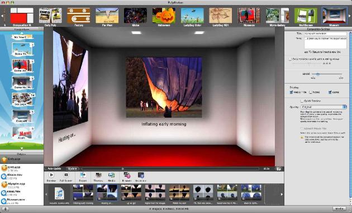Click the Browser toolbar icon

(x=127, y=175)
